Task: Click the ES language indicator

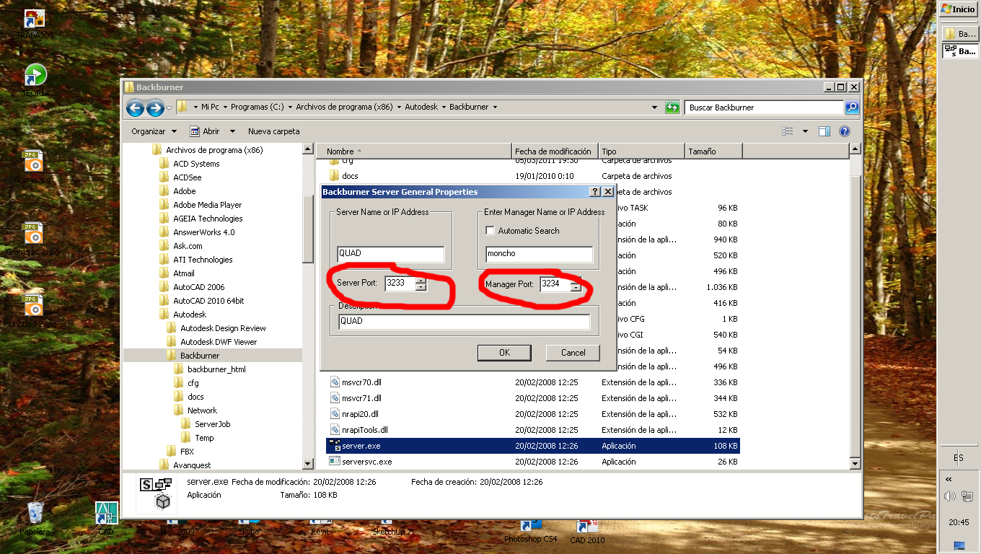Action: pyautogui.click(x=958, y=458)
